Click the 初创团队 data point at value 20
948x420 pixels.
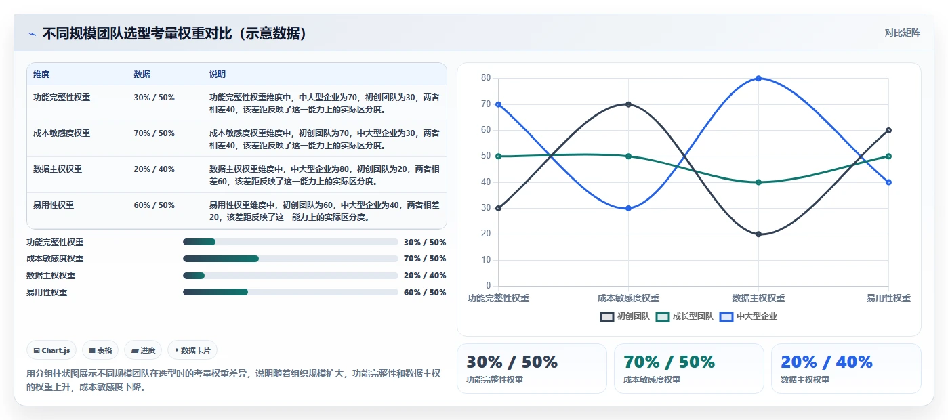[758, 234]
